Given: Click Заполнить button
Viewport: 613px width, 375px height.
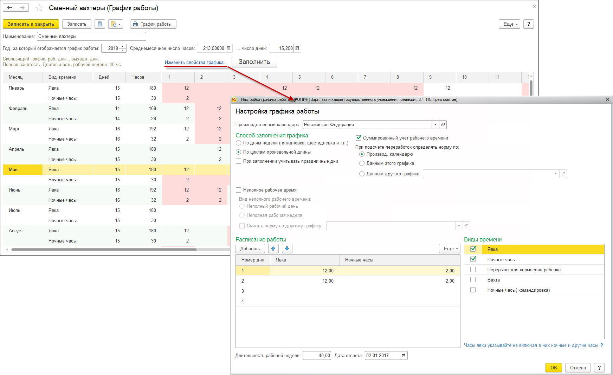Looking at the screenshot, I should point(254,62).
